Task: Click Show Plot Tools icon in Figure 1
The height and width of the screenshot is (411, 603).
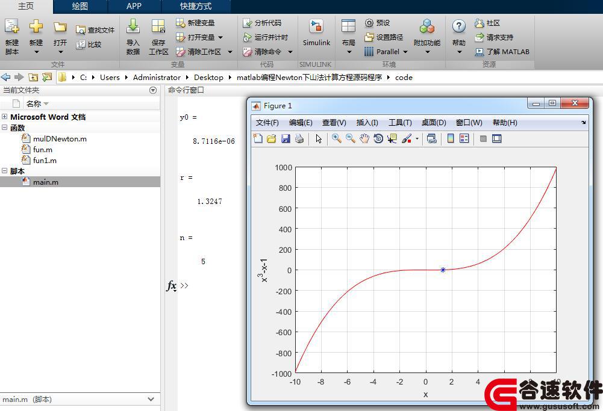Action: pyautogui.click(x=497, y=138)
